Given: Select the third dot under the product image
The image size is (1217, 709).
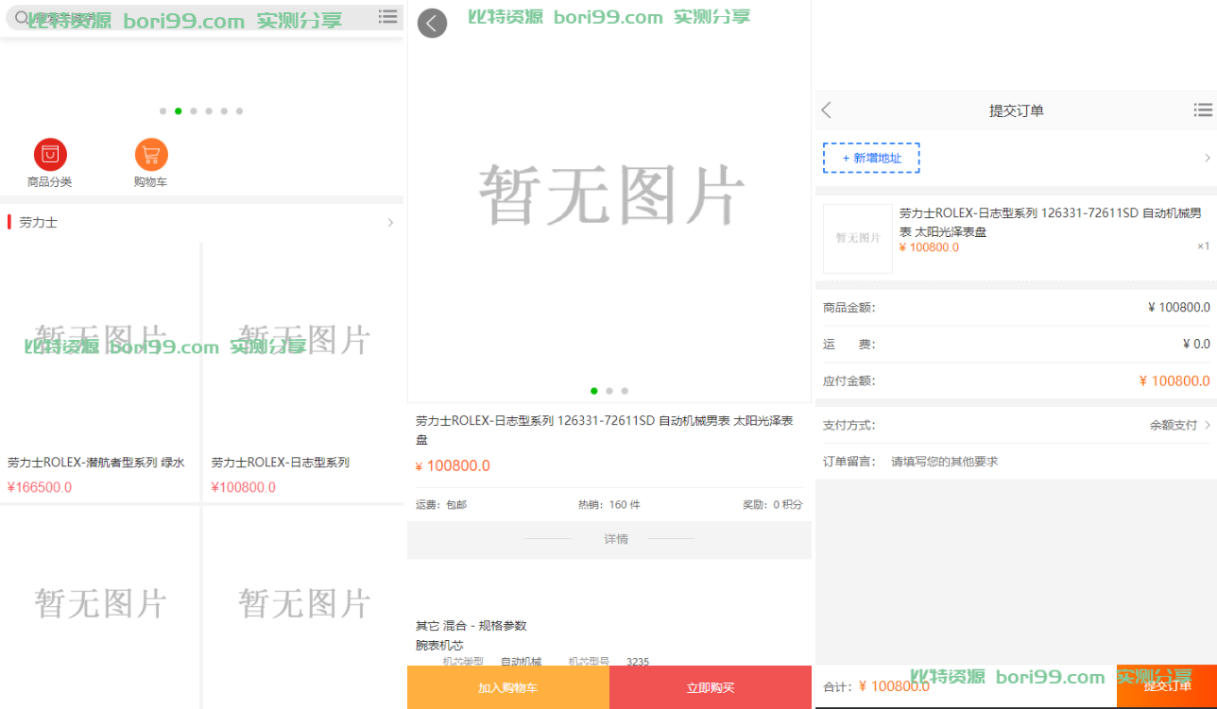Looking at the screenshot, I should click(x=625, y=391).
